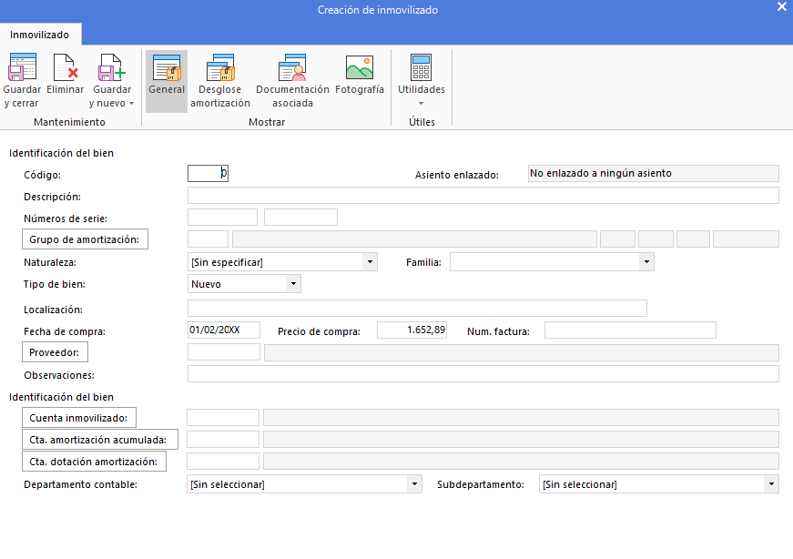Click the Descripción input field
Screen dimensions: 793x559
[x=483, y=195]
